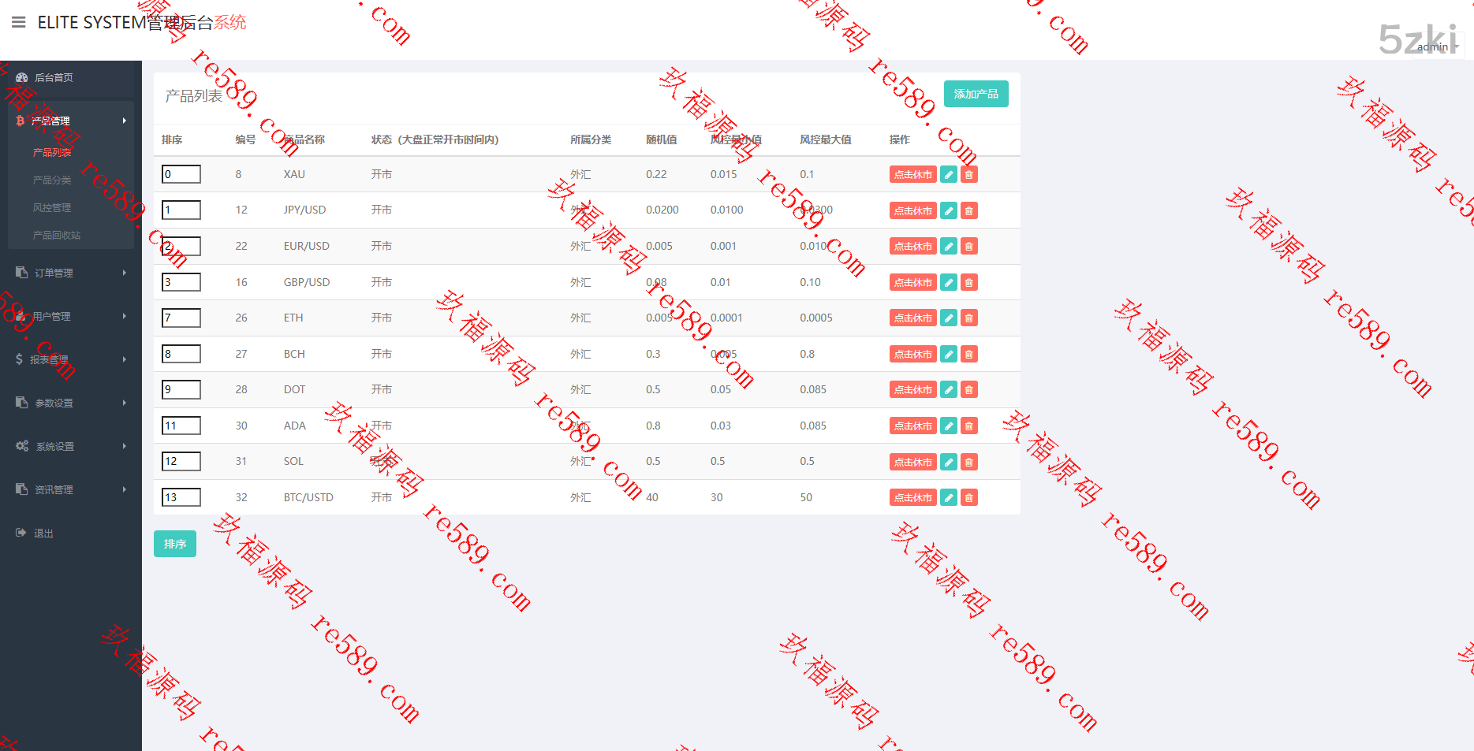The image size is (1474, 751).
Task: Click the 添加产品 button
Action: [976, 94]
